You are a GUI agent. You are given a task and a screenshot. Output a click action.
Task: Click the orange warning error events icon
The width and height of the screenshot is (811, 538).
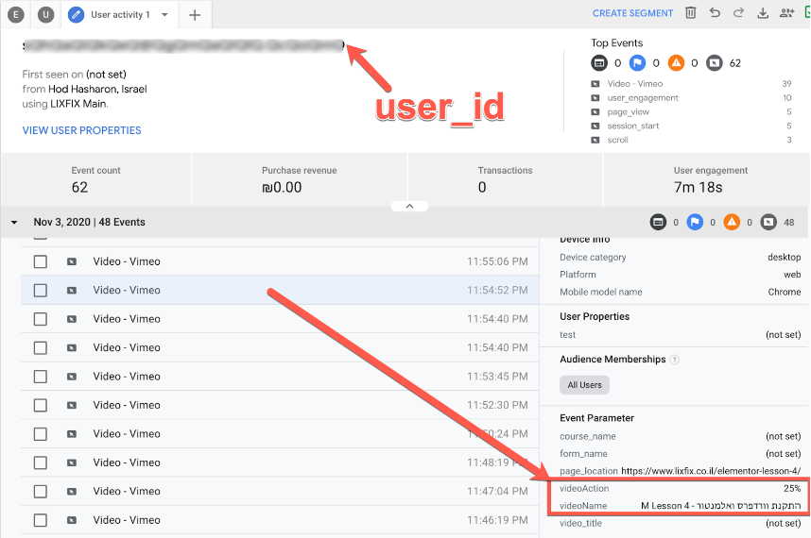click(x=676, y=63)
